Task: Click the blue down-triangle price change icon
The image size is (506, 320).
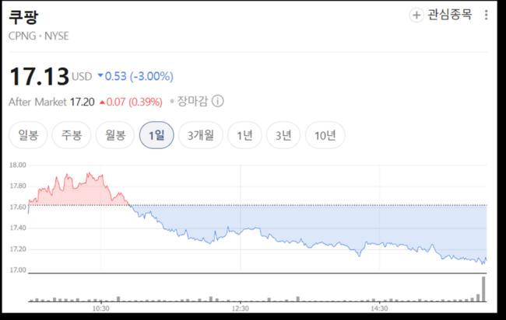Action: 100,76
